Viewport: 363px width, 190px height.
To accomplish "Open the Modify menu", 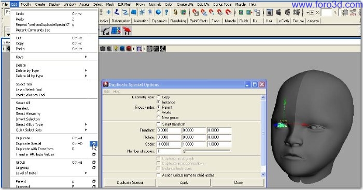I will tap(26, 4).
